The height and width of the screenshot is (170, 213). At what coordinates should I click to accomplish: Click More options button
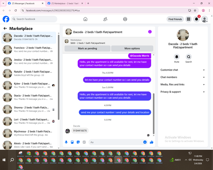point(132,48)
